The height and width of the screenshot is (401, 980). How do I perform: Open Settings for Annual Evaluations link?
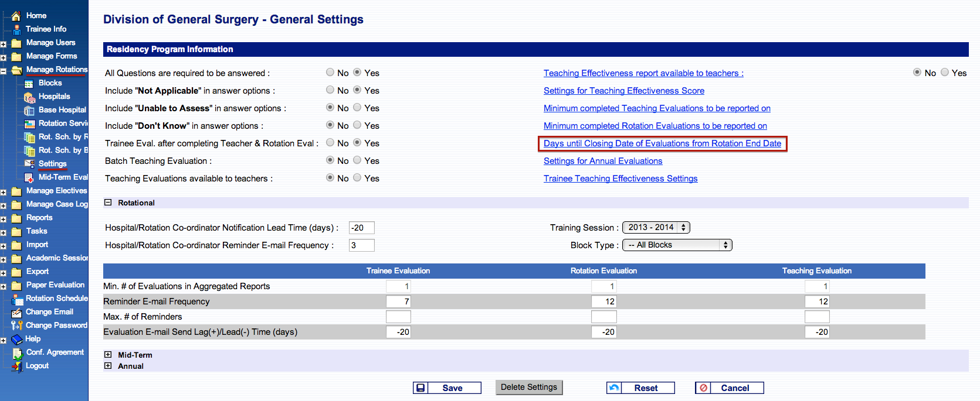pos(602,161)
